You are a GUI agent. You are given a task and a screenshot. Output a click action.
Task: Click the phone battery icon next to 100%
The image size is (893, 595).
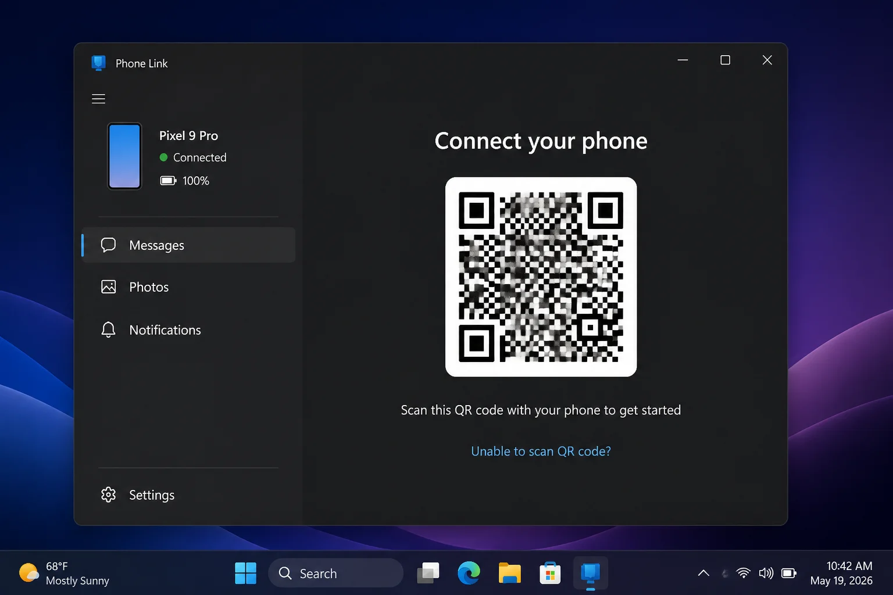[x=168, y=181]
